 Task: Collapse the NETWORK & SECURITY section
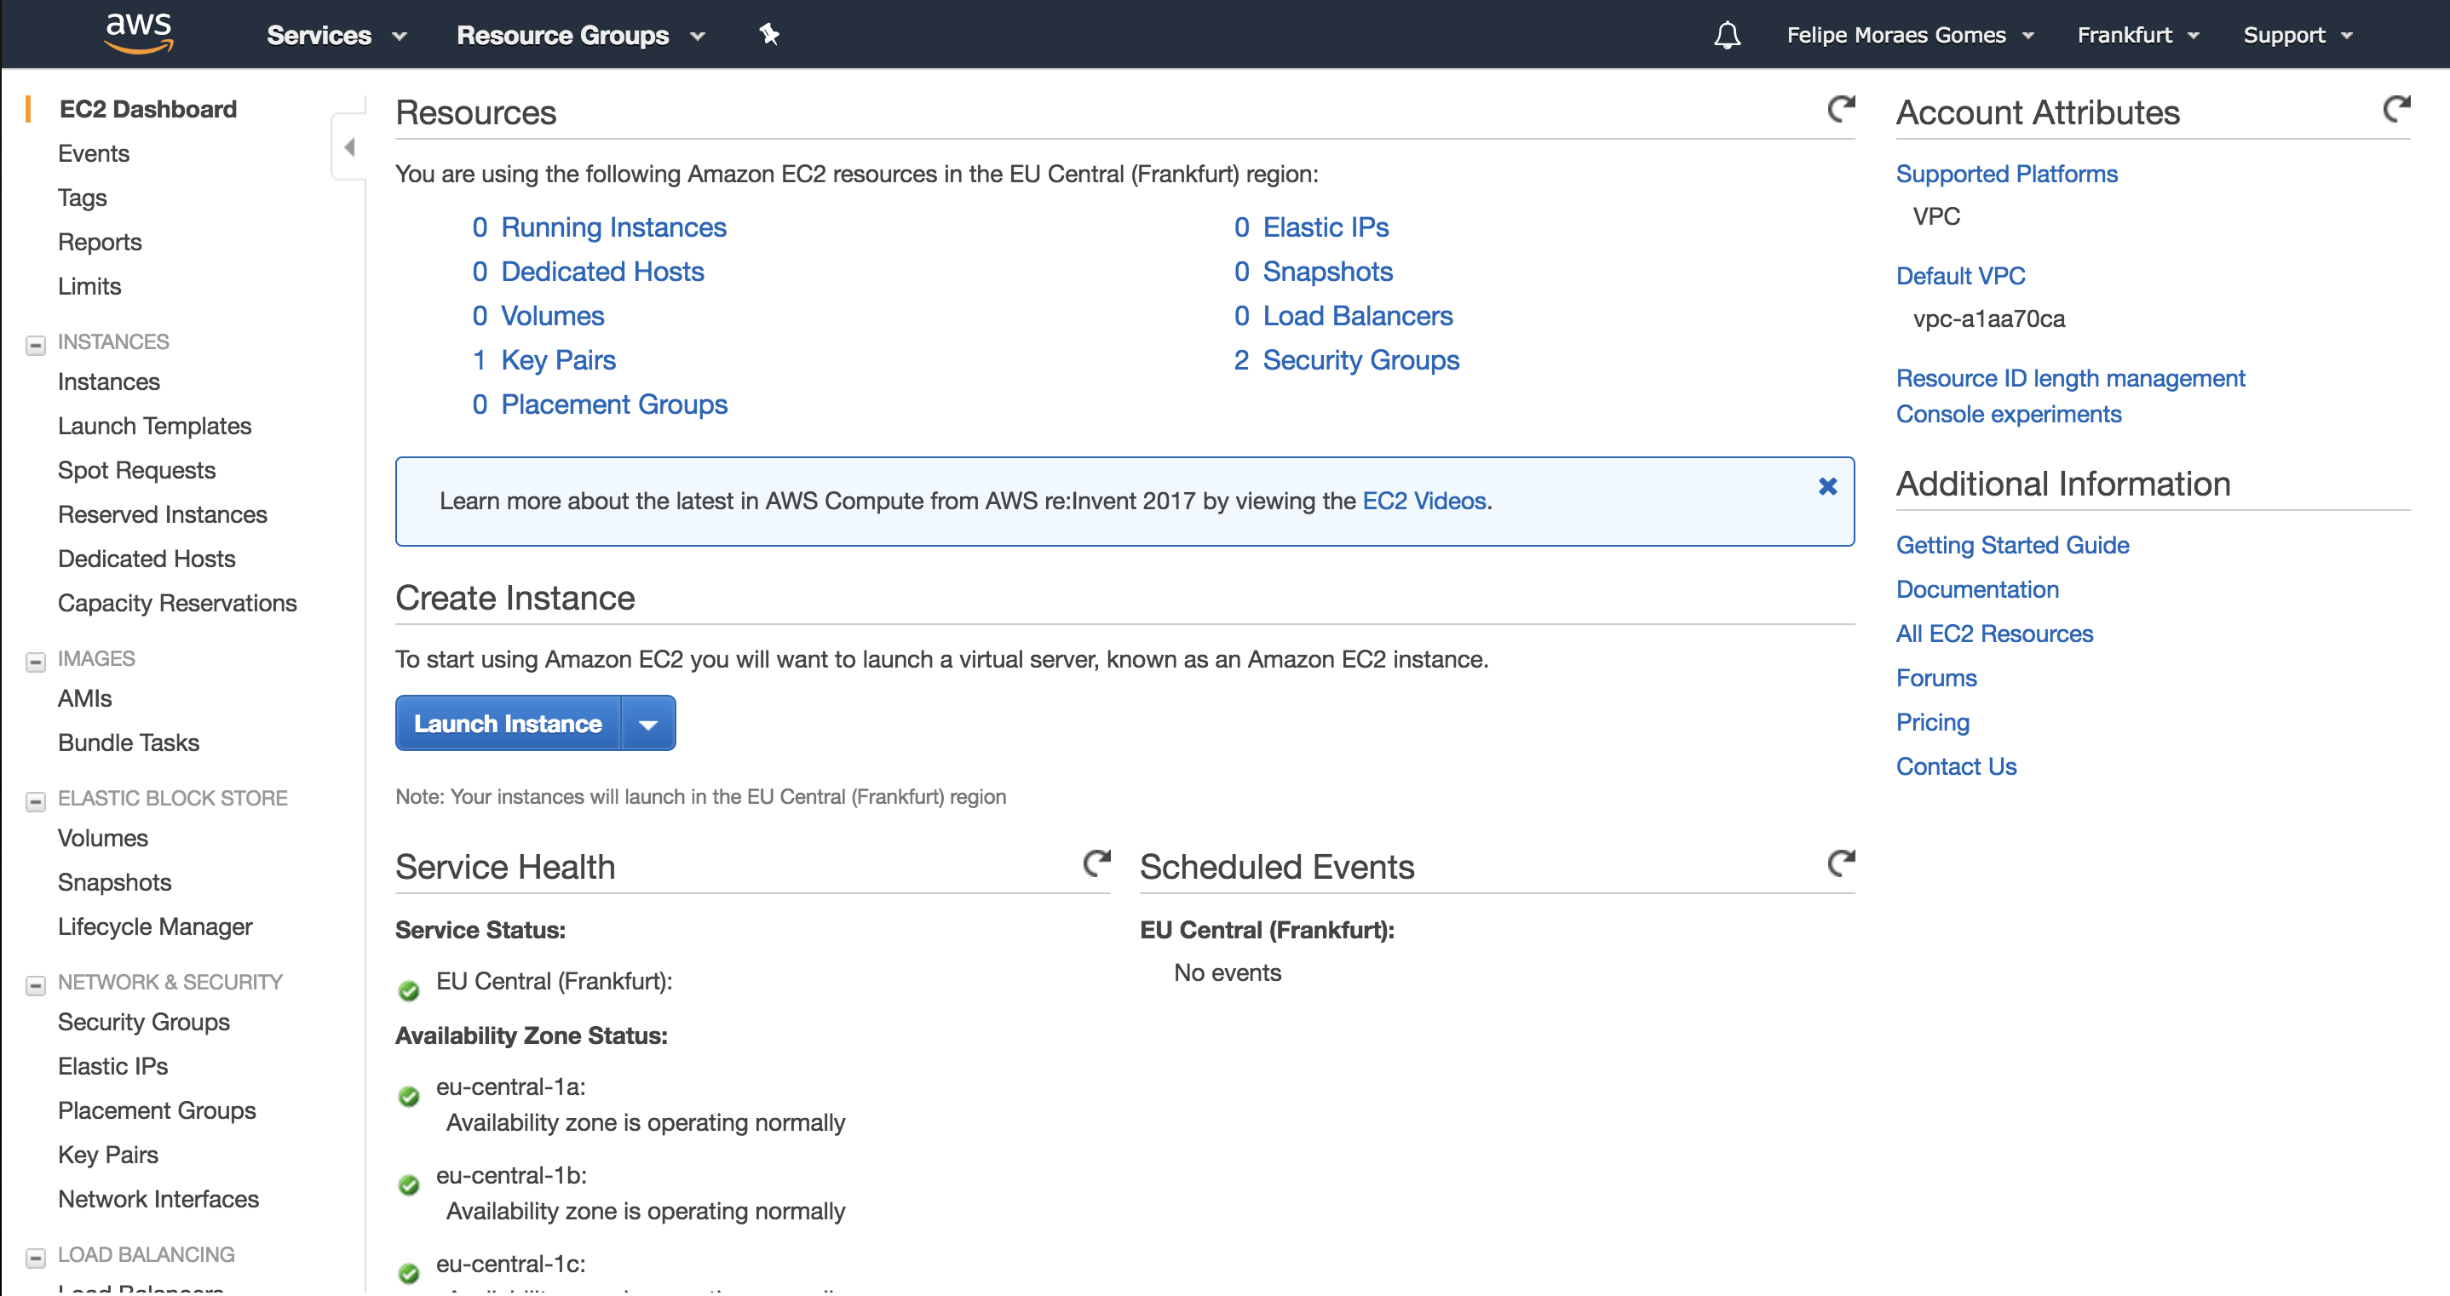coord(35,984)
